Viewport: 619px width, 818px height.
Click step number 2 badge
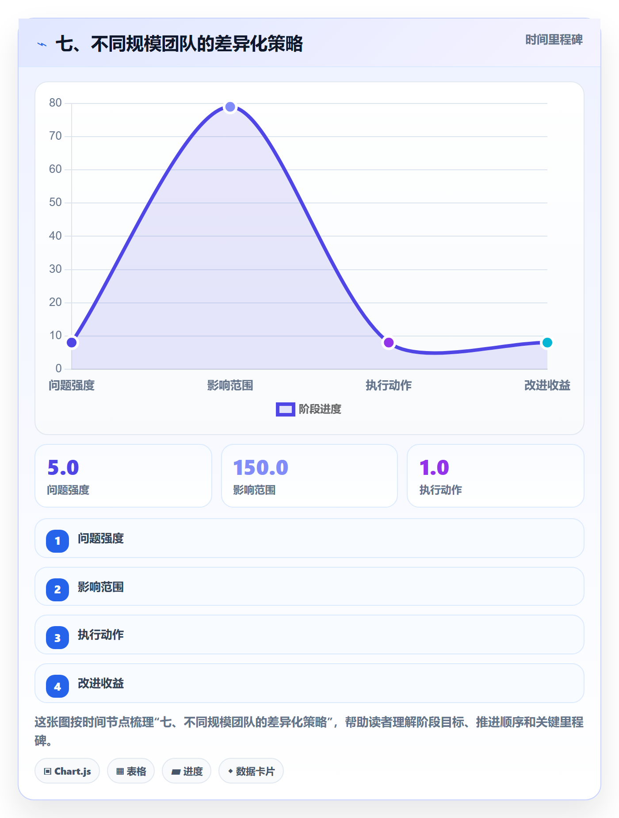(57, 589)
